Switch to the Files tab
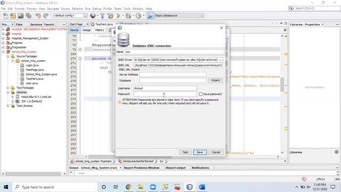The width and height of the screenshot is (341, 192). [19, 25]
